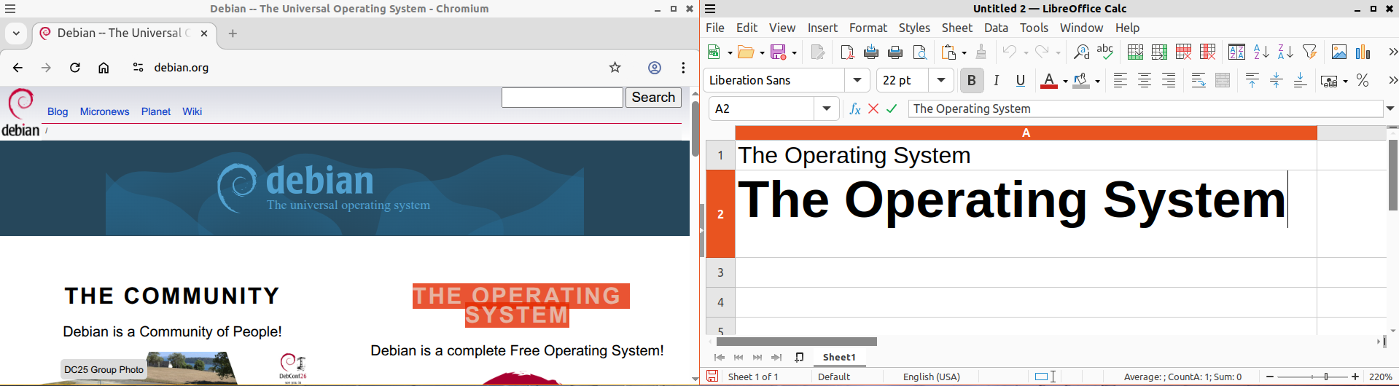This screenshot has width=1399, height=386.
Task: Toggle Italic formatting
Action: click(x=996, y=81)
